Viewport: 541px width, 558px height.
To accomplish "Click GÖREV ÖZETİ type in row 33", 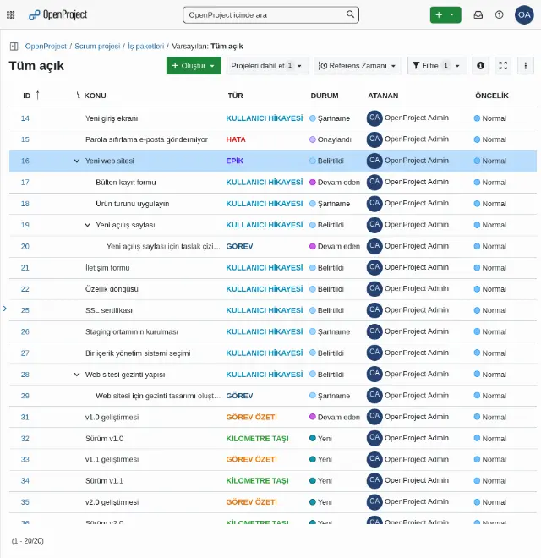I will coord(251,459).
